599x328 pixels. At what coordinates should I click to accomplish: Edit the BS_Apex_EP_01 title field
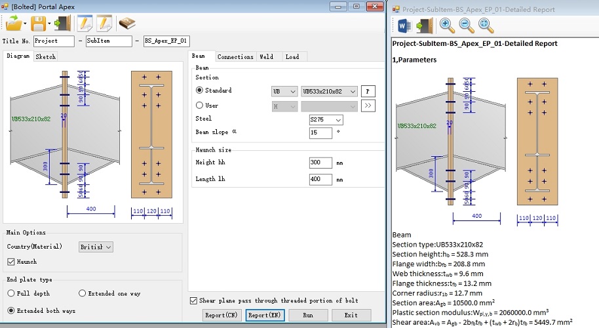click(x=166, y=41)
